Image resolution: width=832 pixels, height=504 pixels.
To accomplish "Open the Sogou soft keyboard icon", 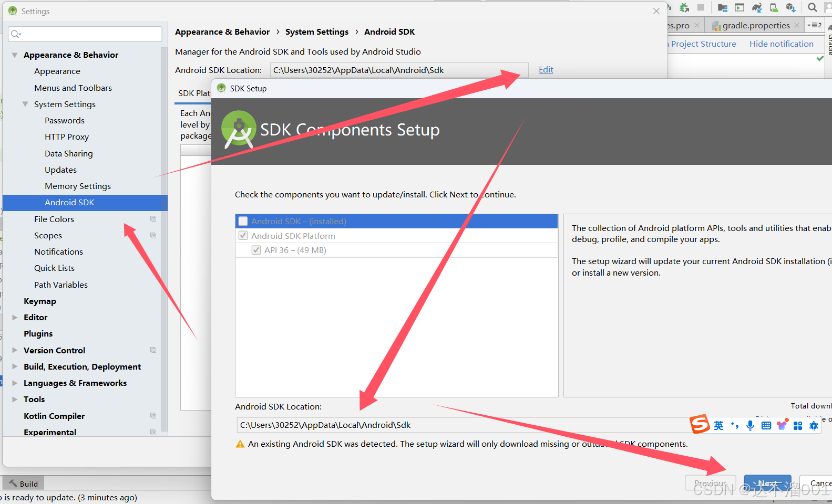I will coord(766,425).
